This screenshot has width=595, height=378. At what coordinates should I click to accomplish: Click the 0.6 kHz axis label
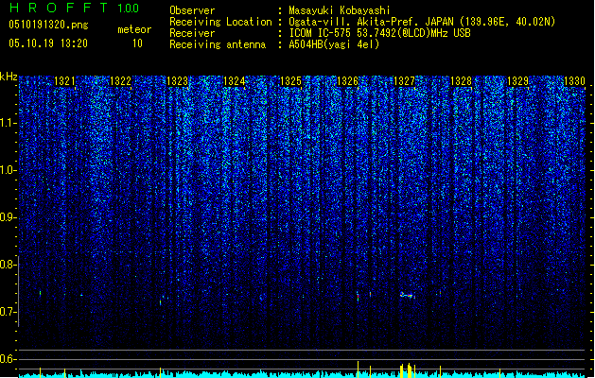point(8,359)
